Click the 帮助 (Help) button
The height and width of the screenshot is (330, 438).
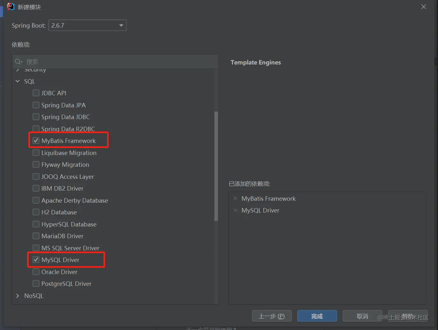[x=408, y=316]
